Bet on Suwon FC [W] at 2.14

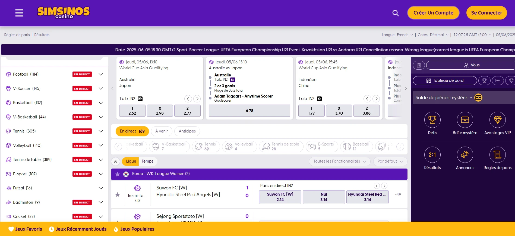280,197
